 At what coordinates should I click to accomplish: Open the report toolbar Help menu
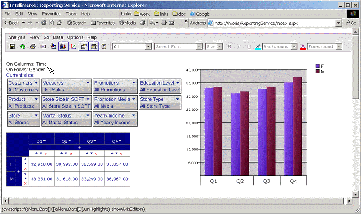click(92, 37)
